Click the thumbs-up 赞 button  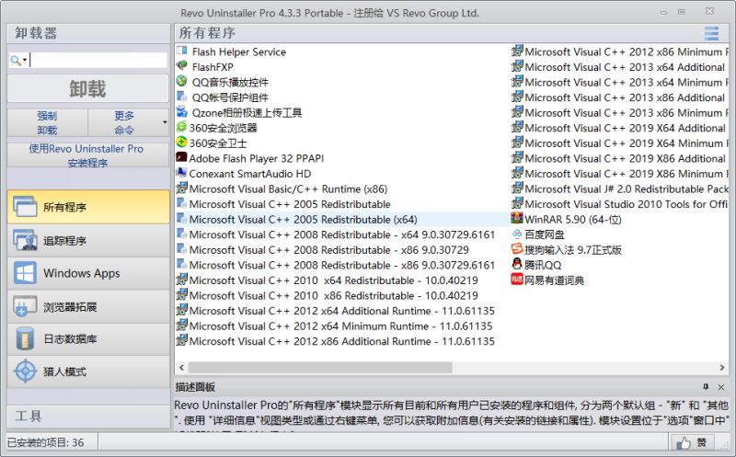click(x=692, y=442)
